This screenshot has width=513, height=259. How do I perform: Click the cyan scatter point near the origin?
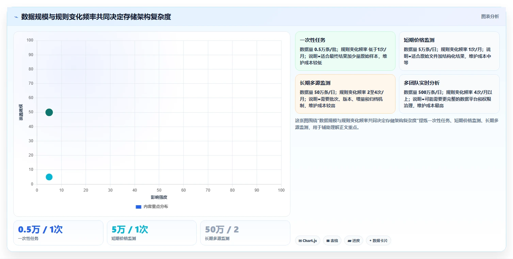(49, 177)
